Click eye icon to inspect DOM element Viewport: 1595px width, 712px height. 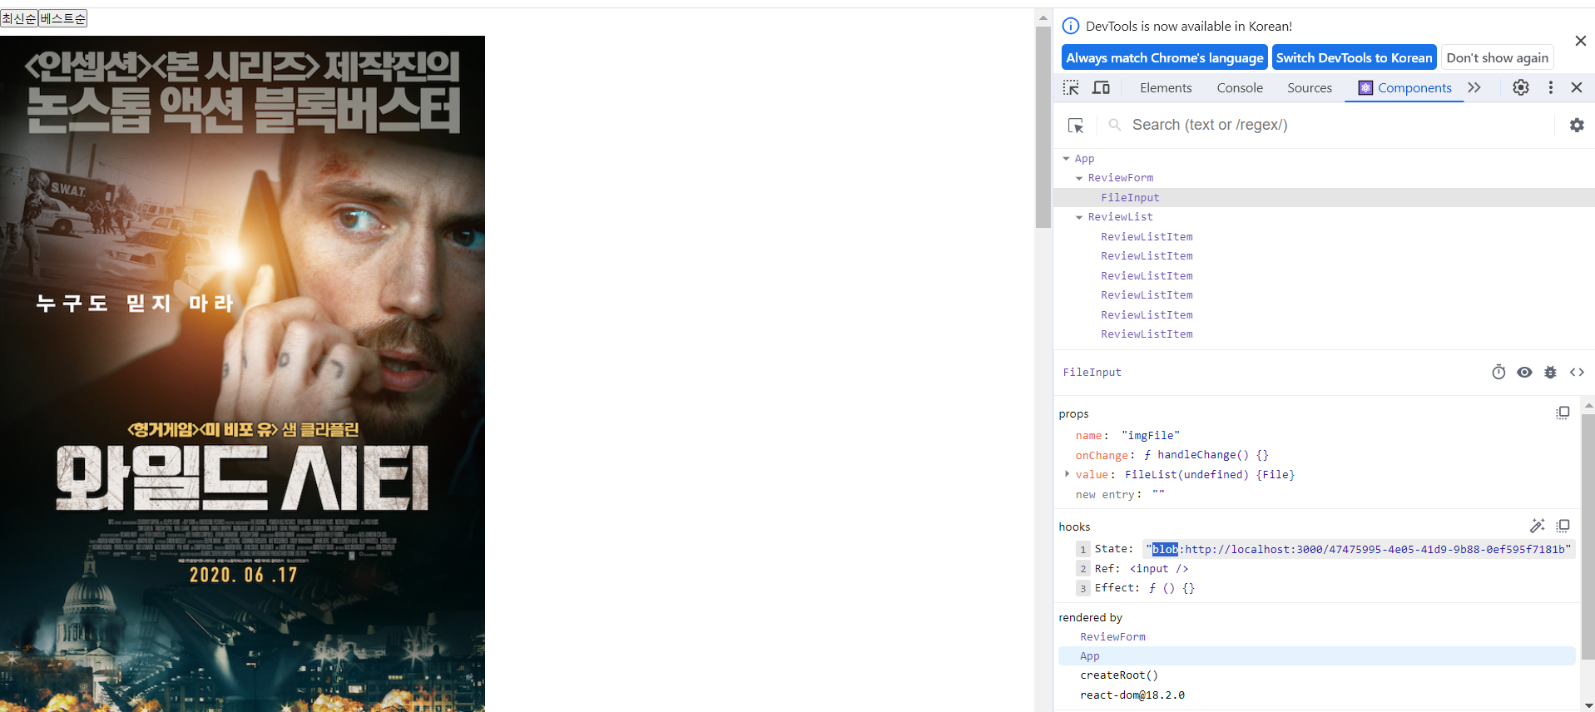coord(1524,372)
